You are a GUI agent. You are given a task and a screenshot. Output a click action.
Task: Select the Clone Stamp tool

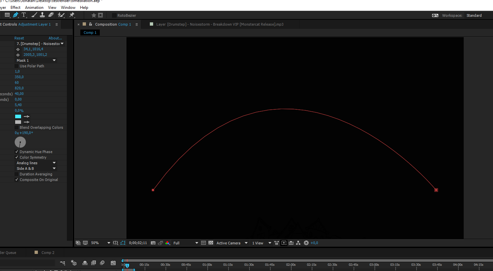[42, 15]
